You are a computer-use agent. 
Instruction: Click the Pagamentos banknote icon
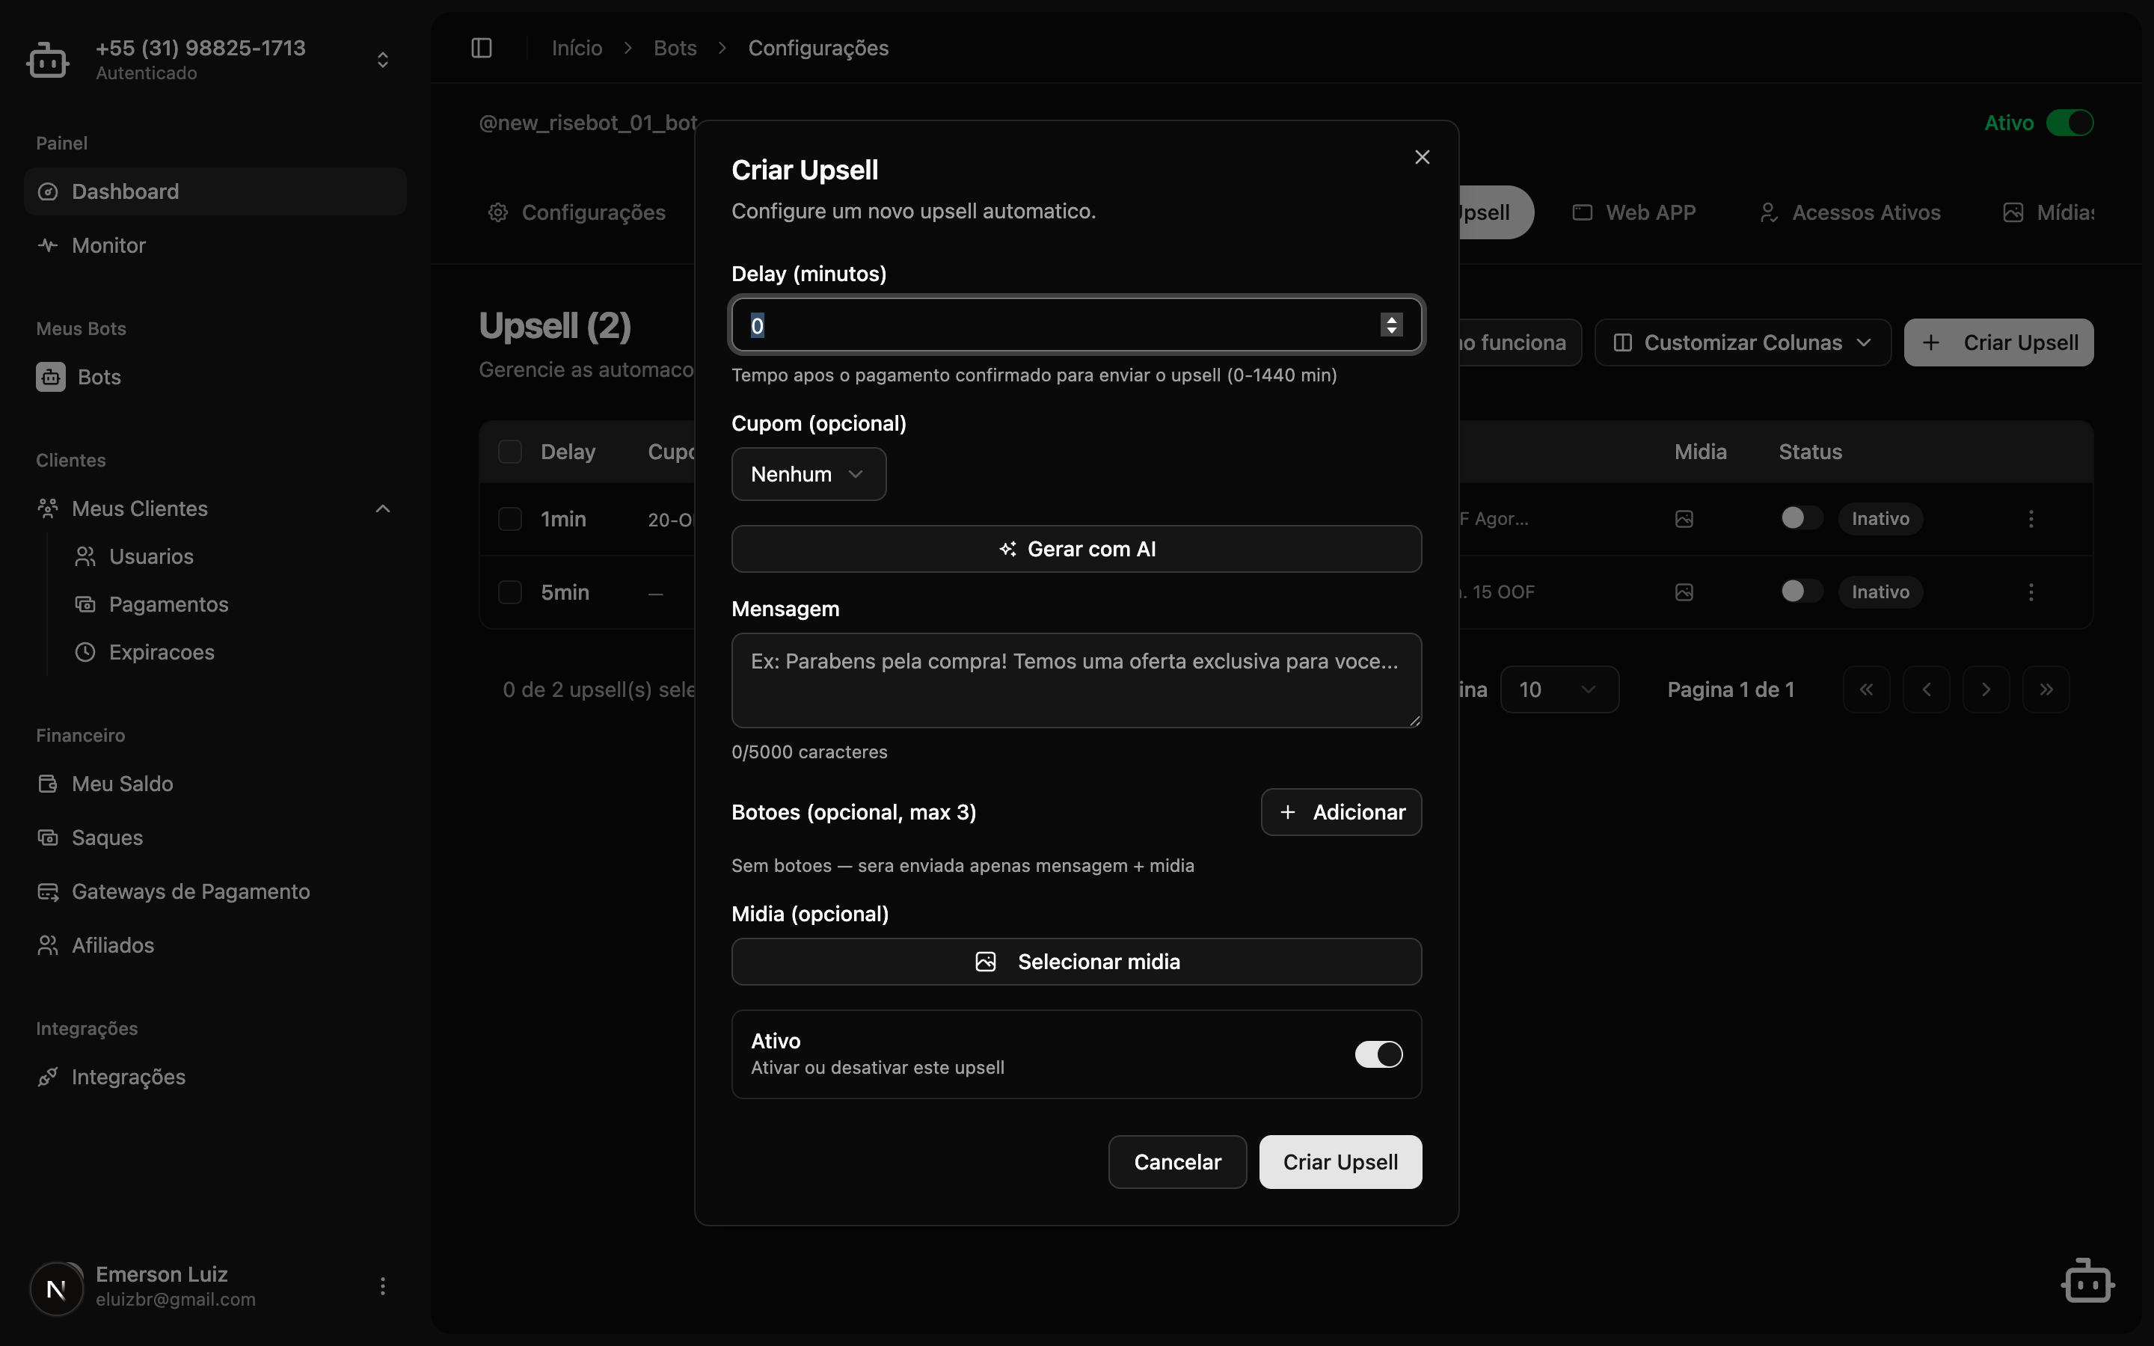(x=85, y=604)
